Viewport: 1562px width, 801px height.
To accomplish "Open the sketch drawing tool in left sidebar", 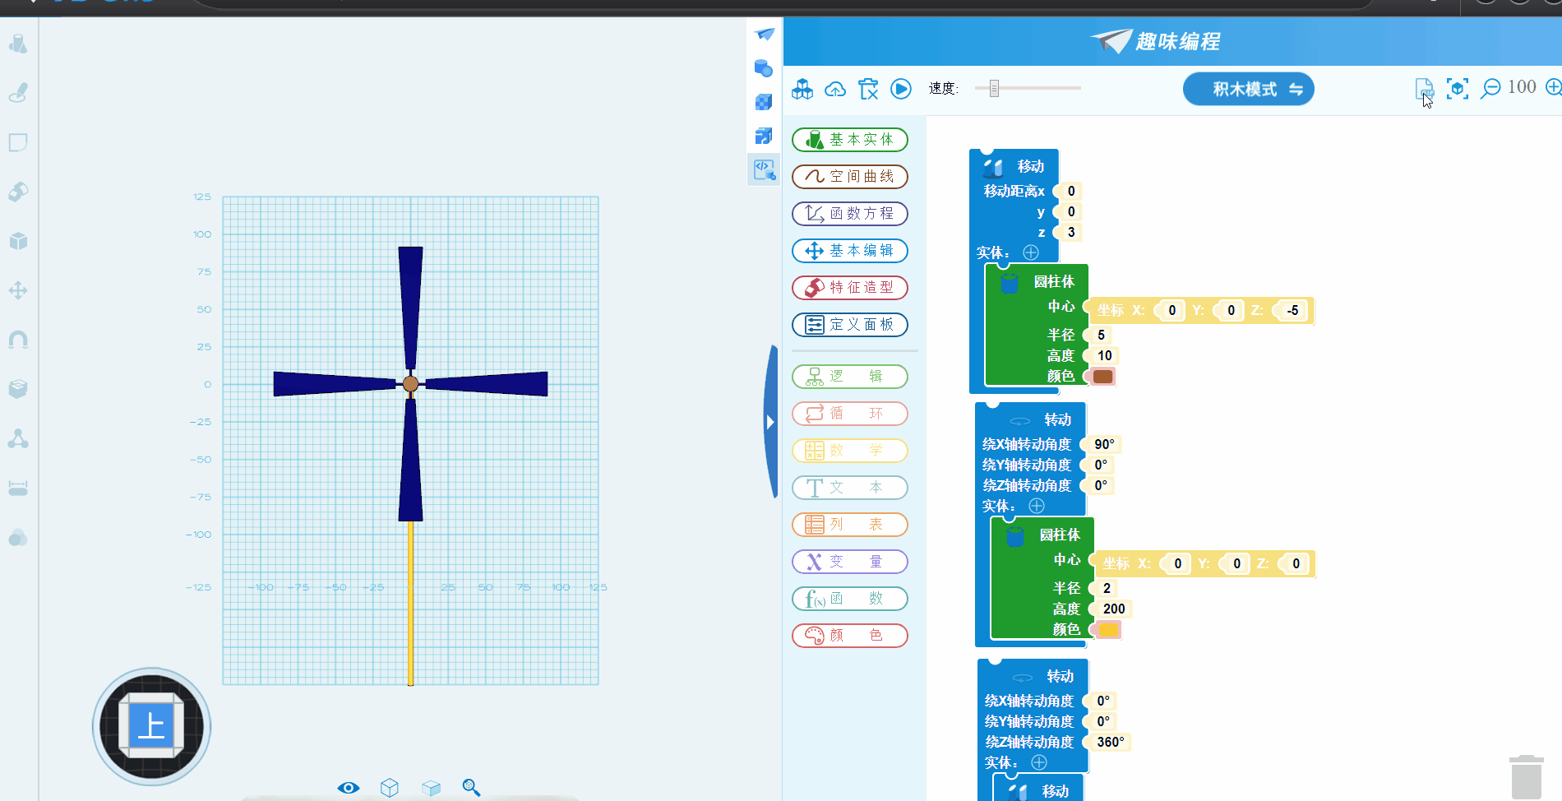I will pos(18,93).
